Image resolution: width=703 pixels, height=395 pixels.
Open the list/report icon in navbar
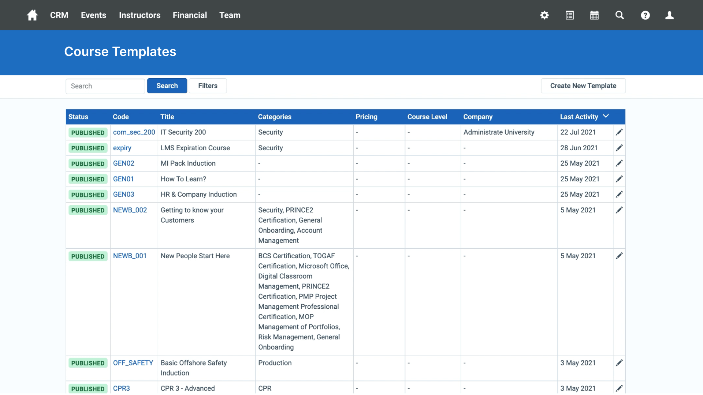pyautogui.click(x=569, y=15)
